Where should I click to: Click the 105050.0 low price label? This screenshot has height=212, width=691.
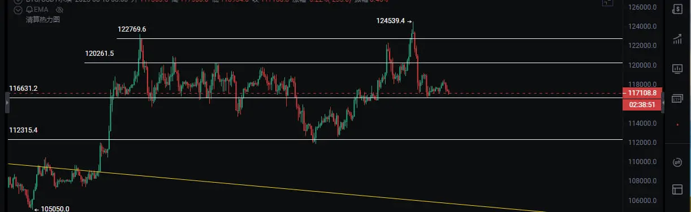click(55, 209)
